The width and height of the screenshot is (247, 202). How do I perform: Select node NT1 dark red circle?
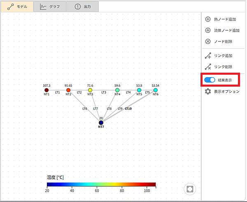(x=47, y=90)
